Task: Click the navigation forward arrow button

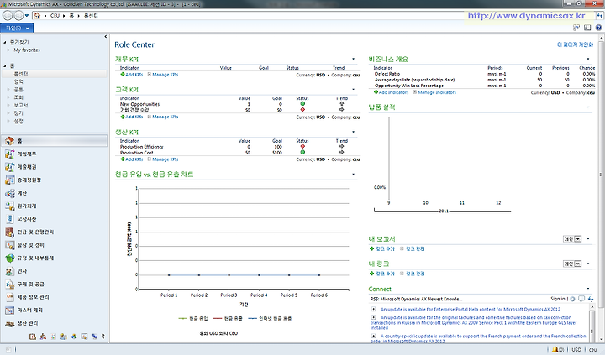Action: tap(18, 15)
